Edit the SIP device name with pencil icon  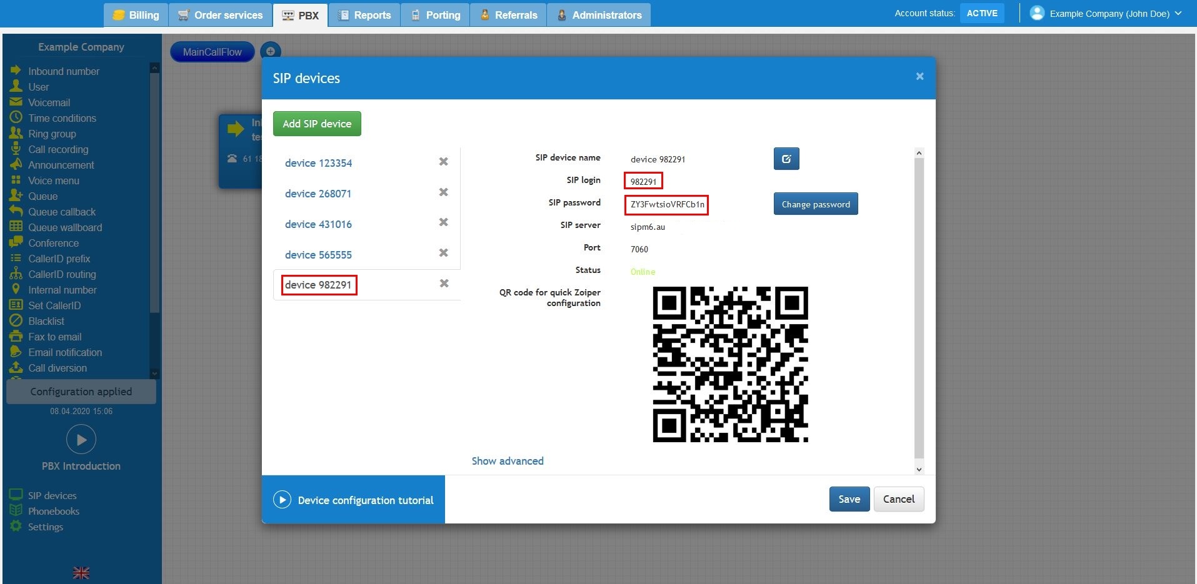pos(785,159)
